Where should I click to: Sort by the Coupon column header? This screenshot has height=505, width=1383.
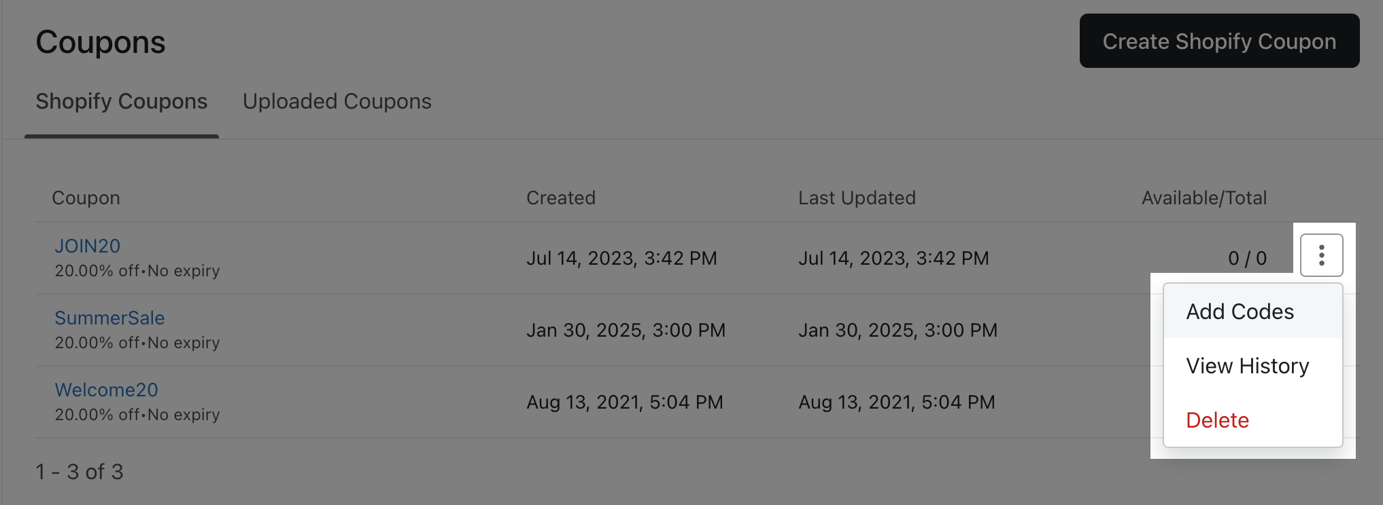point(86,198)
